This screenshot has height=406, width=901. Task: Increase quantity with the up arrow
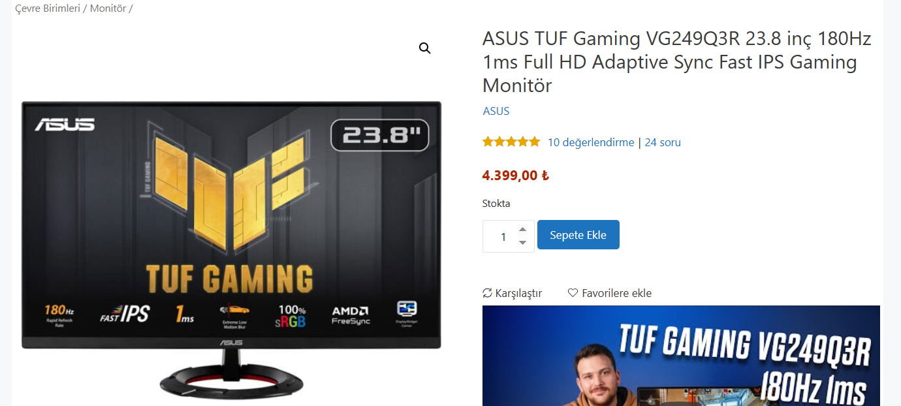[x=522, y=229]
